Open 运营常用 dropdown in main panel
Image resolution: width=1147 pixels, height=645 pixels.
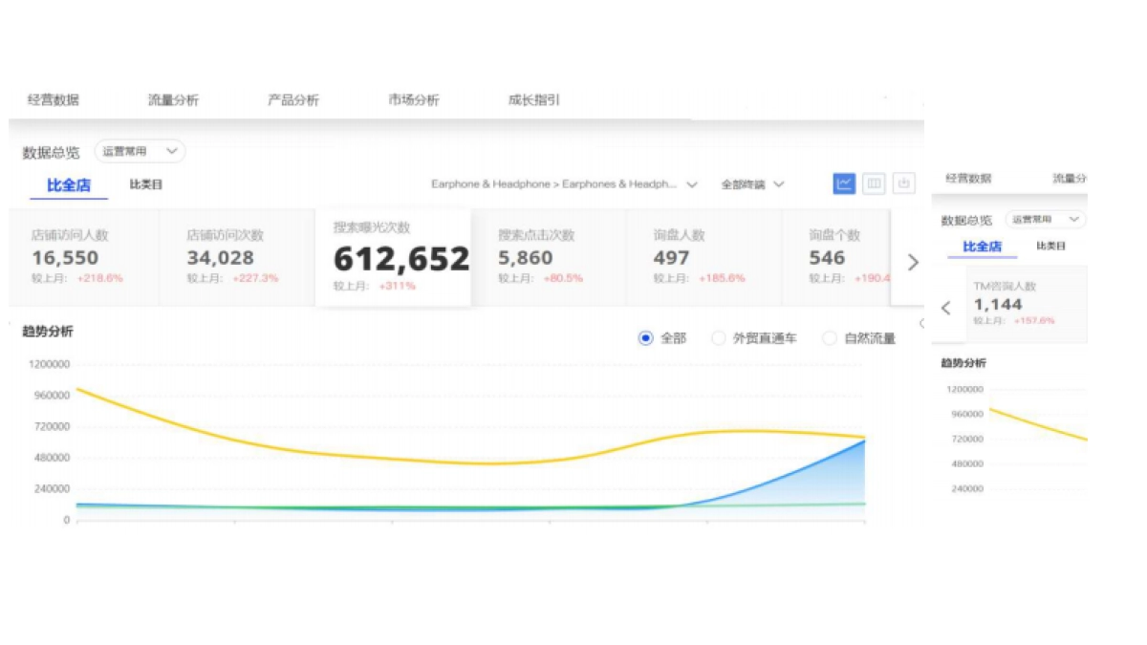coord(140,151)
